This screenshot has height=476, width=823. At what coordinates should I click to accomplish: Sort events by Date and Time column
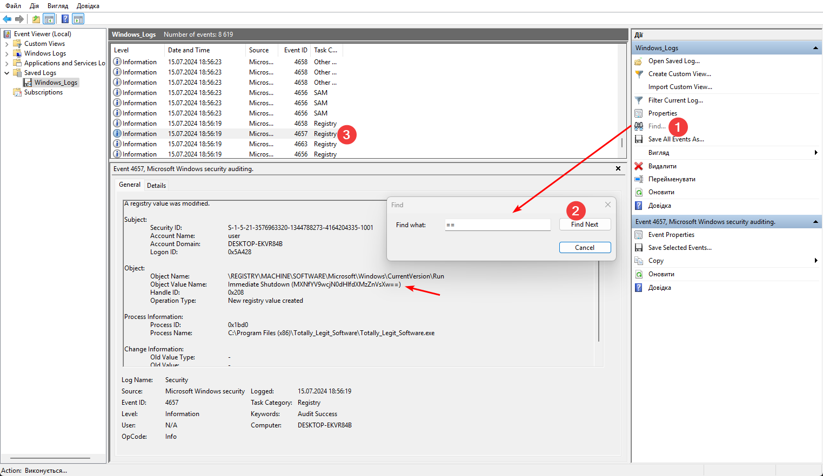(x=189, y=50)
